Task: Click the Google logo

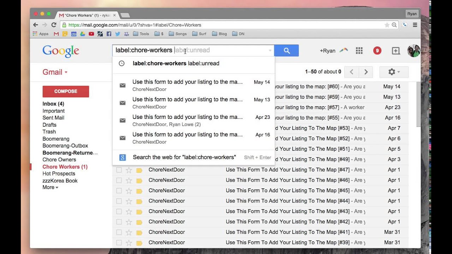Action: coord(61,51)
